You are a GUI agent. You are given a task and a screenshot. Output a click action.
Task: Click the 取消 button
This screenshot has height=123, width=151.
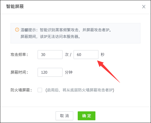64,116
